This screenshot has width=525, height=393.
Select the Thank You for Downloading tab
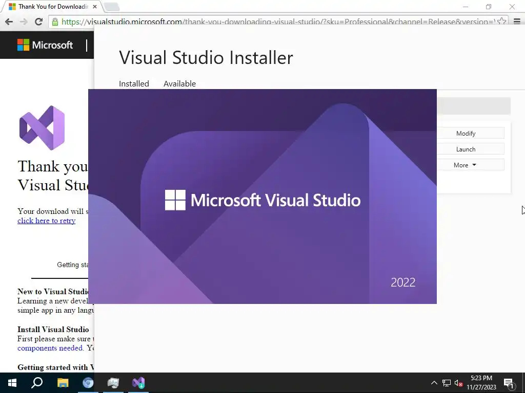pyautogui.click(x=51, y=6)
